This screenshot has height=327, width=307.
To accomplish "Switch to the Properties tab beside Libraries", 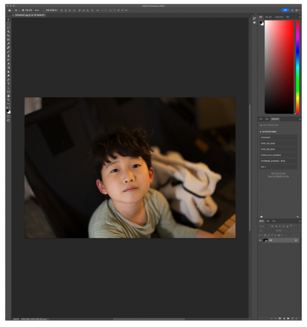I will [261, 119].
